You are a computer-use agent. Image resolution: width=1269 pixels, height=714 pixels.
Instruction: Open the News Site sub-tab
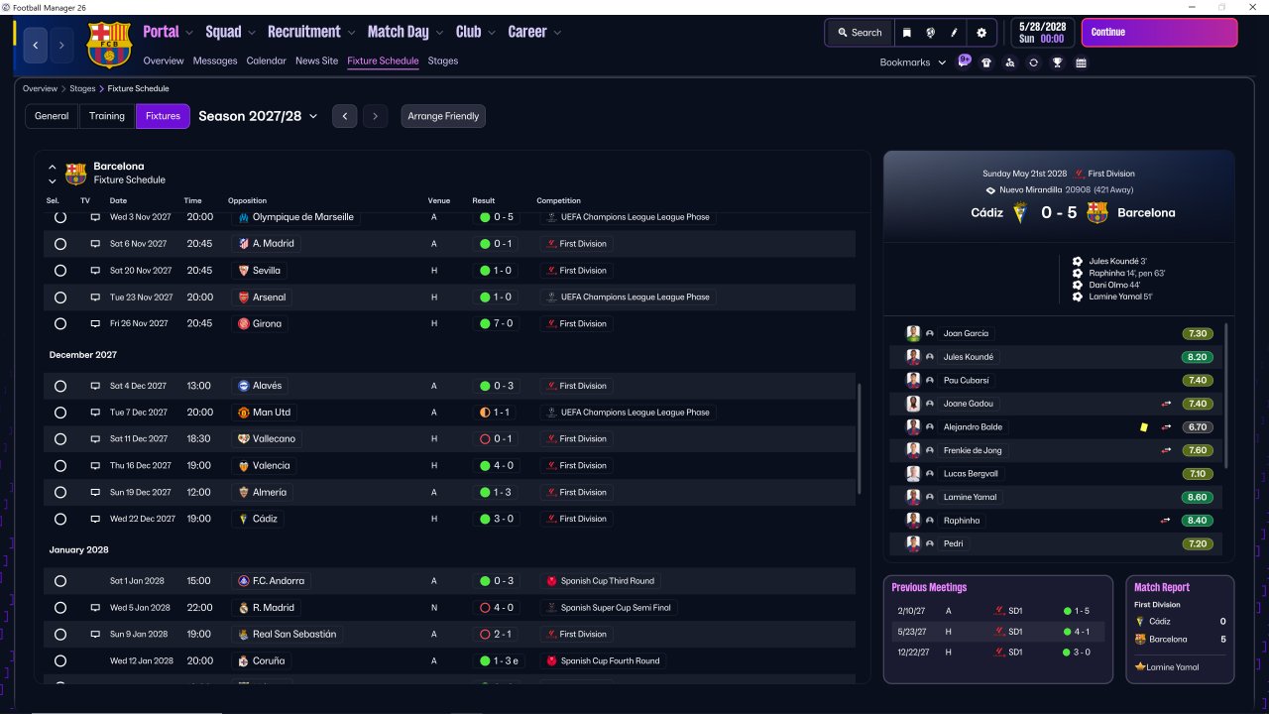316,60
